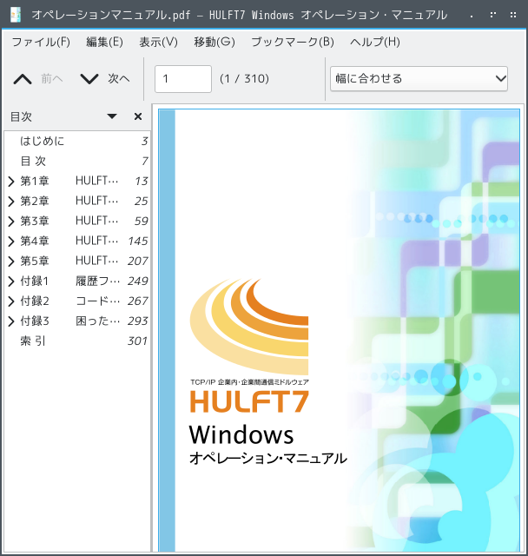528x556 pixels.
Task: Click the PDF document icon in title bar
Action: [16, 15]
